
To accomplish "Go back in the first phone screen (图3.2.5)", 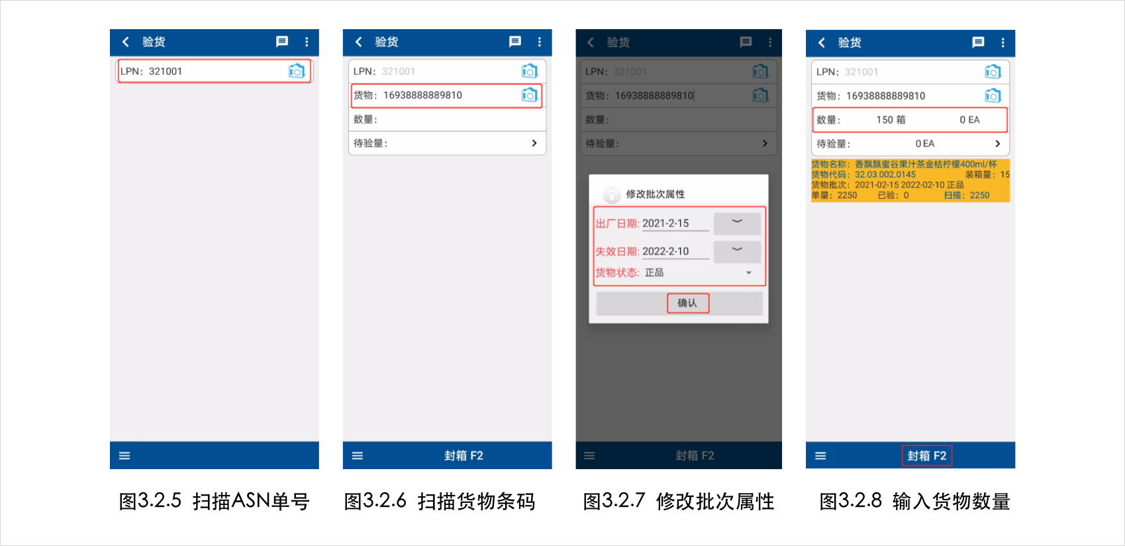I will pyautogui.click(x=125, y=42).
